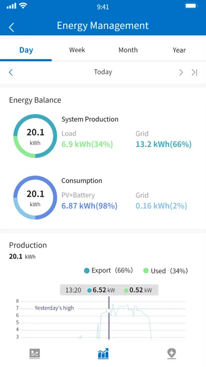Screen dimensions: 206x367
Task: Tap the Grid 13.2 kWh(66%) value
Action: (x=163, y=144)
